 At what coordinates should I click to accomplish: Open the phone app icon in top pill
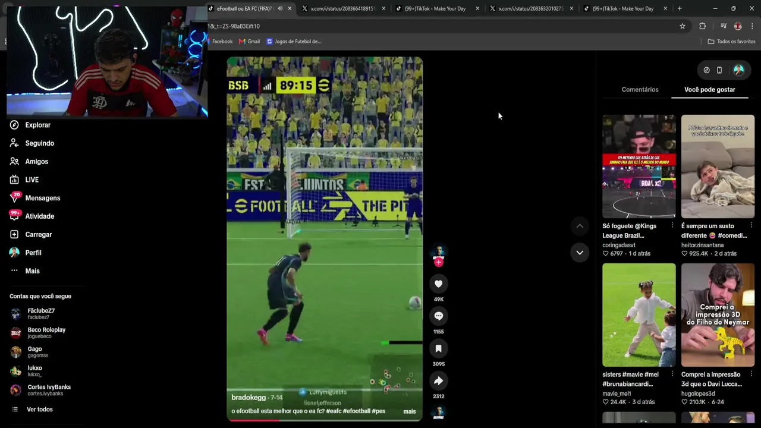(719, 70)
